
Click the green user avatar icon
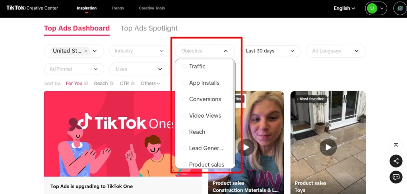372,8
